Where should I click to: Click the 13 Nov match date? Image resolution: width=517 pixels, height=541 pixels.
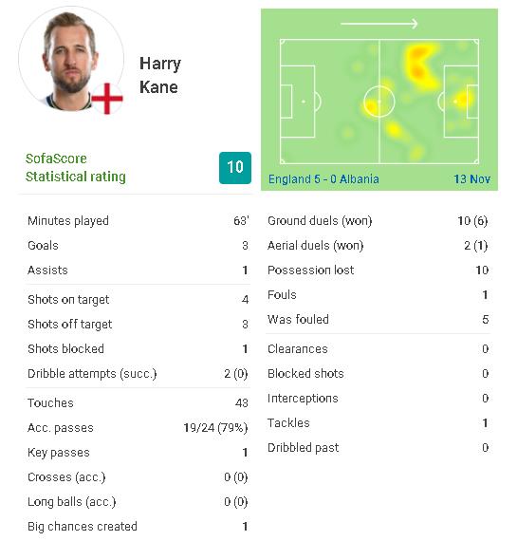coord(471,179)
